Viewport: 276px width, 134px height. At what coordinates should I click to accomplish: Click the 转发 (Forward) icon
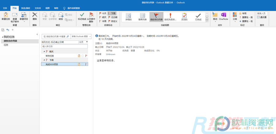coord(61,15)
